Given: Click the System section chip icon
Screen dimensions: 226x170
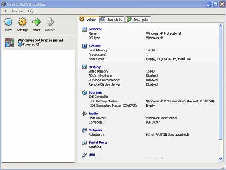Looking at the screenshot, I should pos(84,46).
